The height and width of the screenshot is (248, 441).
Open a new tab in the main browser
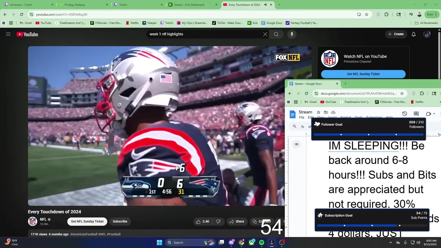[279, 5]
